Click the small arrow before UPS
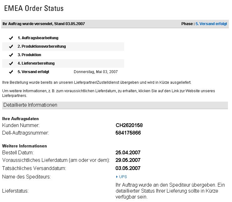 [117, 177]
